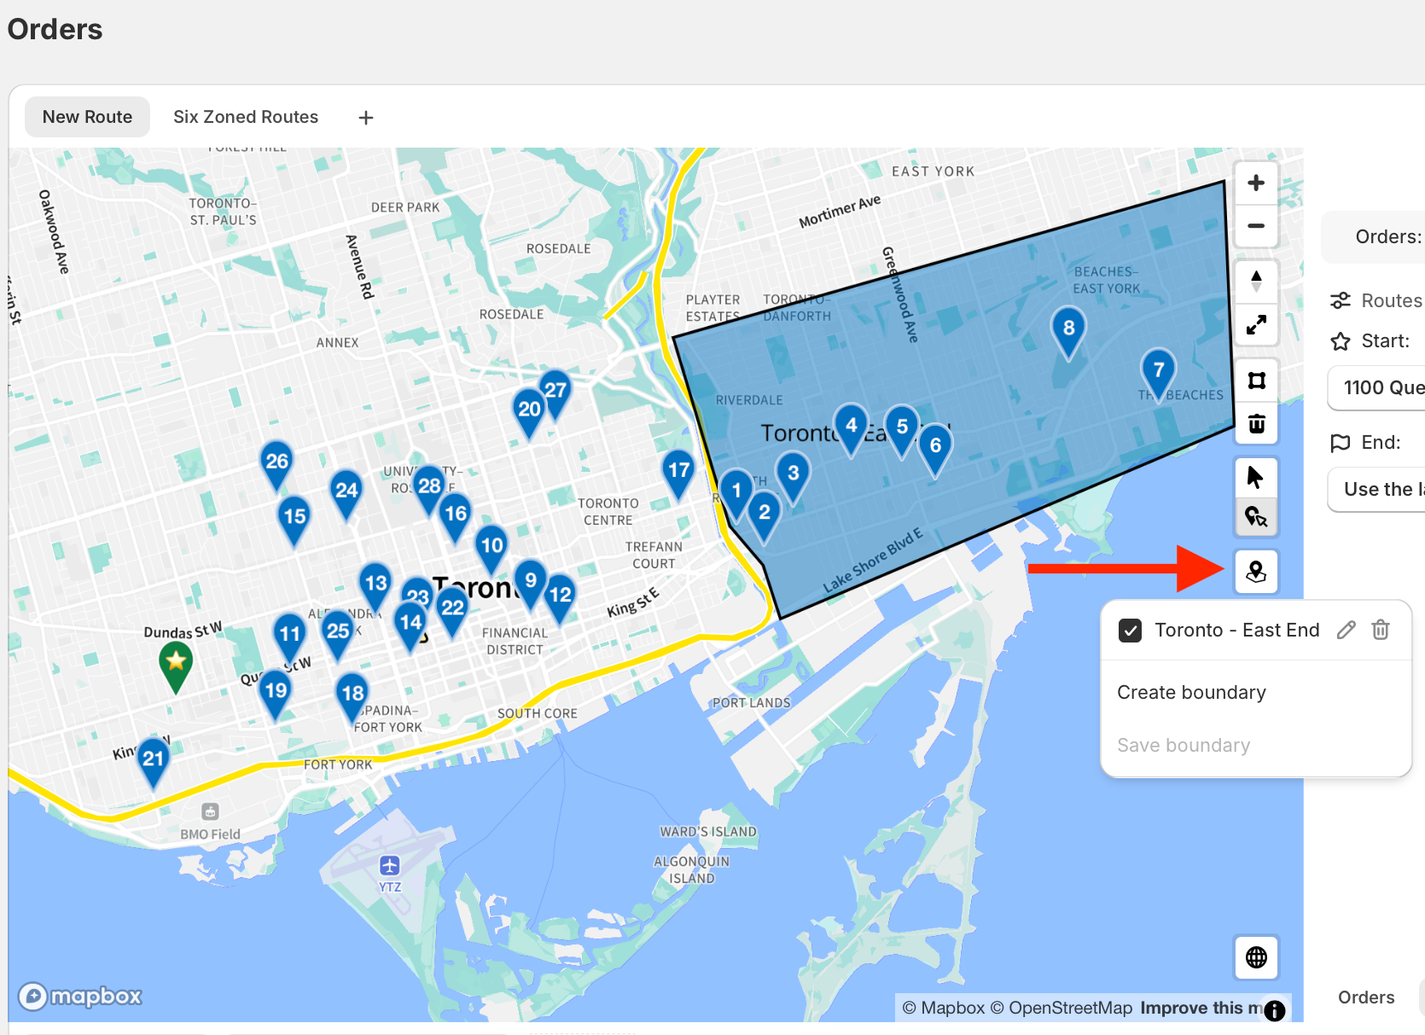The width and height of the screenshot is (1425, 1035).
Task: Open Routes settings with sliders icon
Action: coord(1341,301)
